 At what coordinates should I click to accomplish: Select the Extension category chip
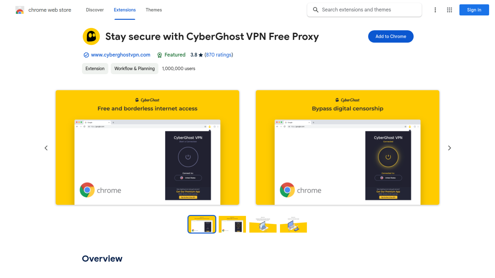pos(95,68)
